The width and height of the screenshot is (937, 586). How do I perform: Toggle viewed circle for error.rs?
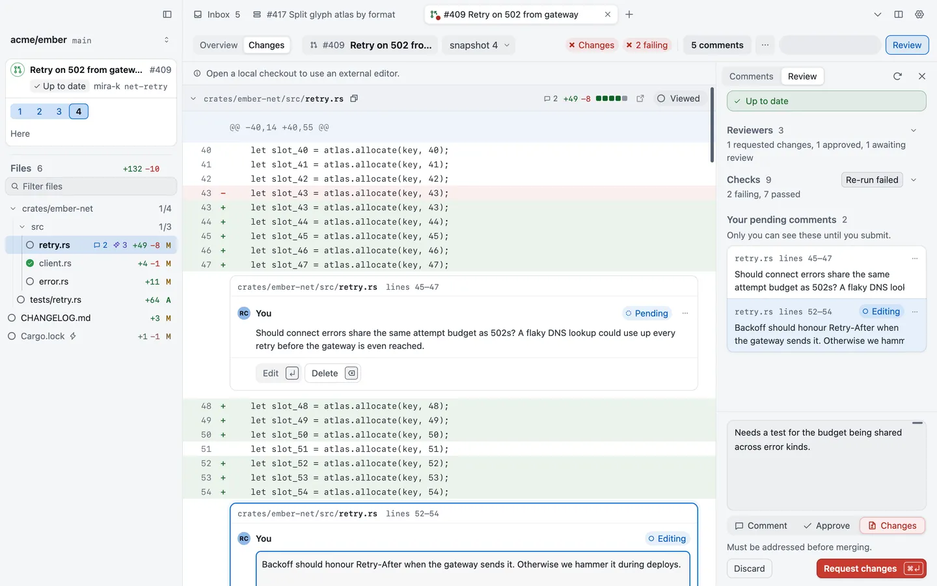[x=30, y=281]
